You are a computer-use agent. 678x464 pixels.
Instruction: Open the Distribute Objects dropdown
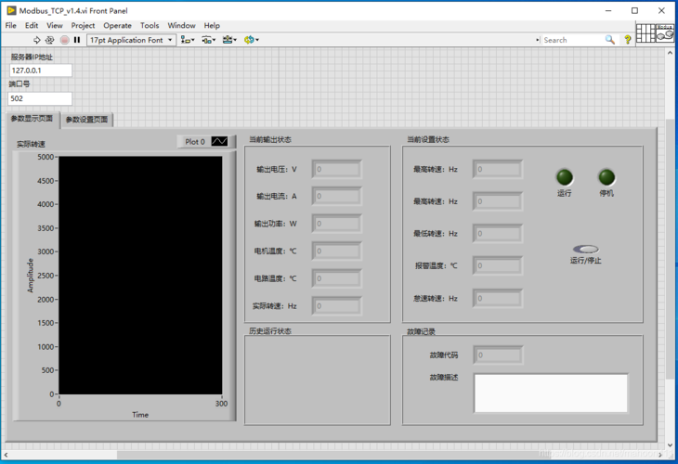(208, 40)
